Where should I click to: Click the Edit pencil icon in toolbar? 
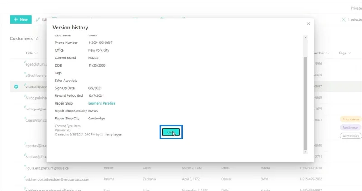click(38, 19)
